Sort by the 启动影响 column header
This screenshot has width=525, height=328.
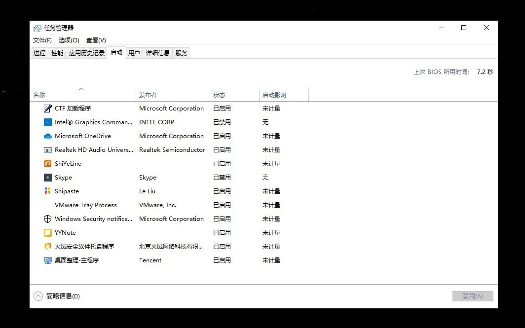[284, 95]
